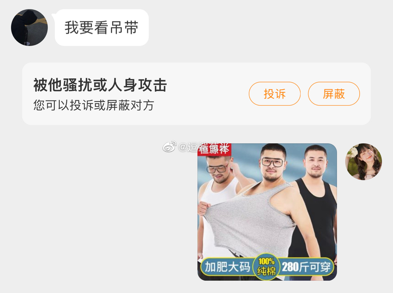Viewport: 393px width, 293px height.
Task: Click the @ username watermark text
Action: (x=203, y=147)
